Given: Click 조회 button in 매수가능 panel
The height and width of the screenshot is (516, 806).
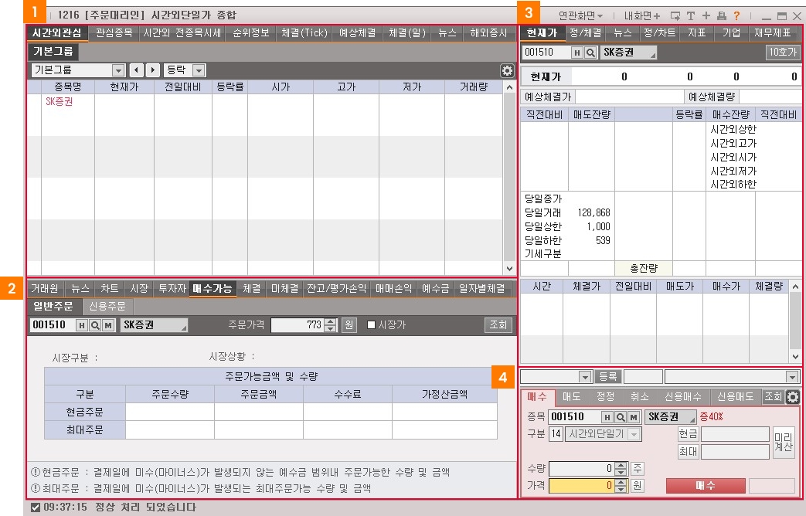Looking at the screenshot, I should point(498,324).
